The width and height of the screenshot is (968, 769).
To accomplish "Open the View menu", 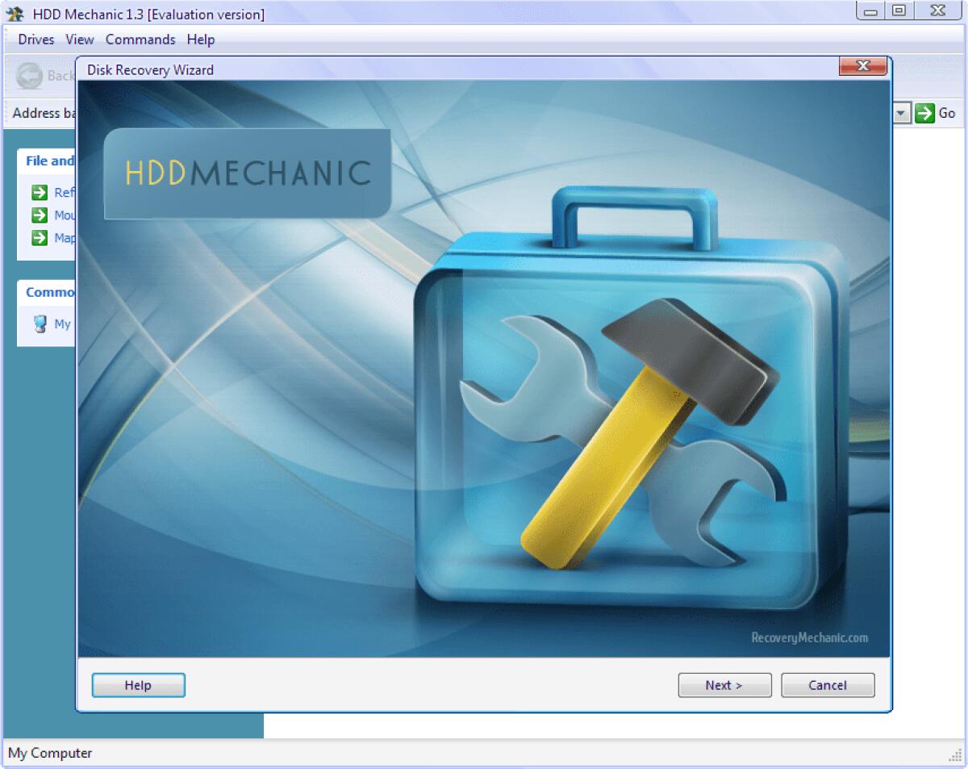I will pos(79,39).
